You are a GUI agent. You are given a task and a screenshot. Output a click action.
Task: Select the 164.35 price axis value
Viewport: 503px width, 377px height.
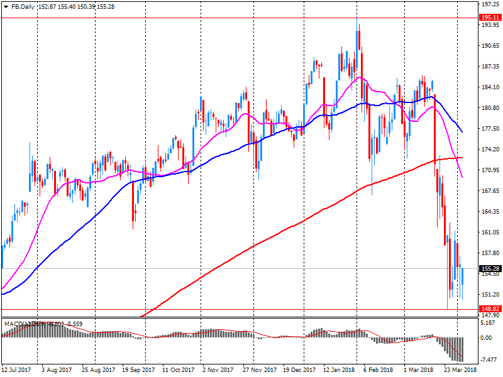click(490, 211)
